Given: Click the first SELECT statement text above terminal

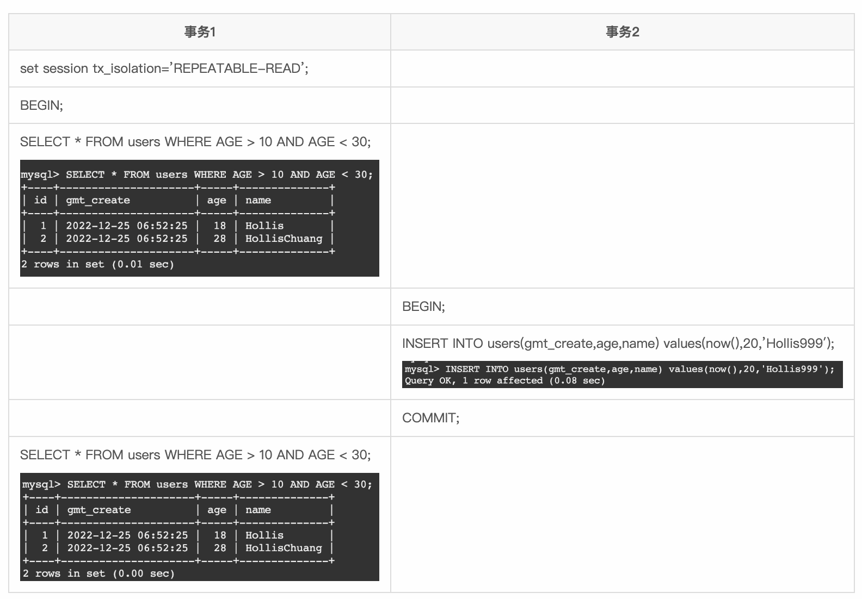Looking at the screenshot, I should pyautogui.click(x=195, y=142).
